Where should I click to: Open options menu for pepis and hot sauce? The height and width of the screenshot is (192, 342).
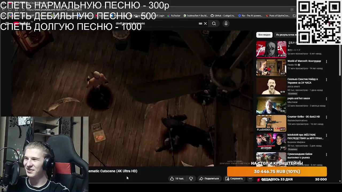coord(326,99)
